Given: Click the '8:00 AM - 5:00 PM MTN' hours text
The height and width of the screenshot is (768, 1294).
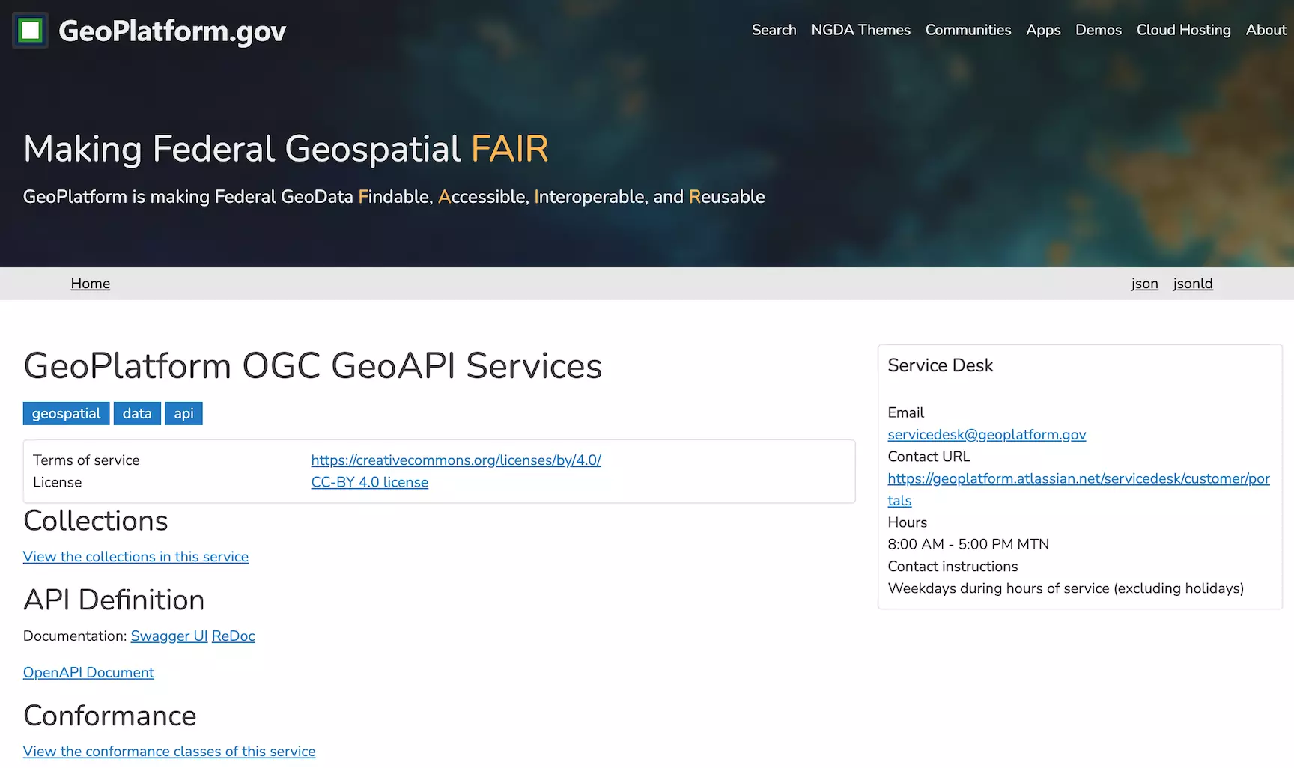Looking at the screenshot, I should tap(968, 544).
